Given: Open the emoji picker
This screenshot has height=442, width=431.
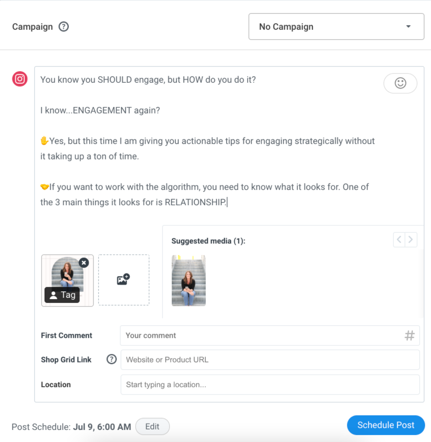Looking at the screenshot, I should coord(400,83).
